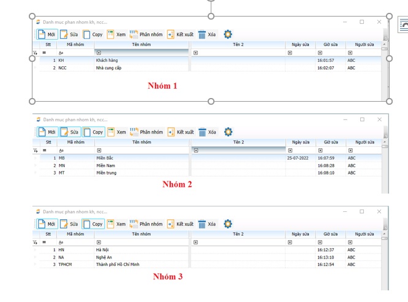Viewport: 408px width, 302px height.
Task: Click the Xóa trash icon in Nhóm 1 window
Action: coord(202,34)
